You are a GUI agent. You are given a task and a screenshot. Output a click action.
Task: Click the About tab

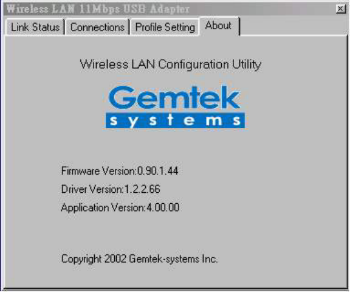(219, 26)
